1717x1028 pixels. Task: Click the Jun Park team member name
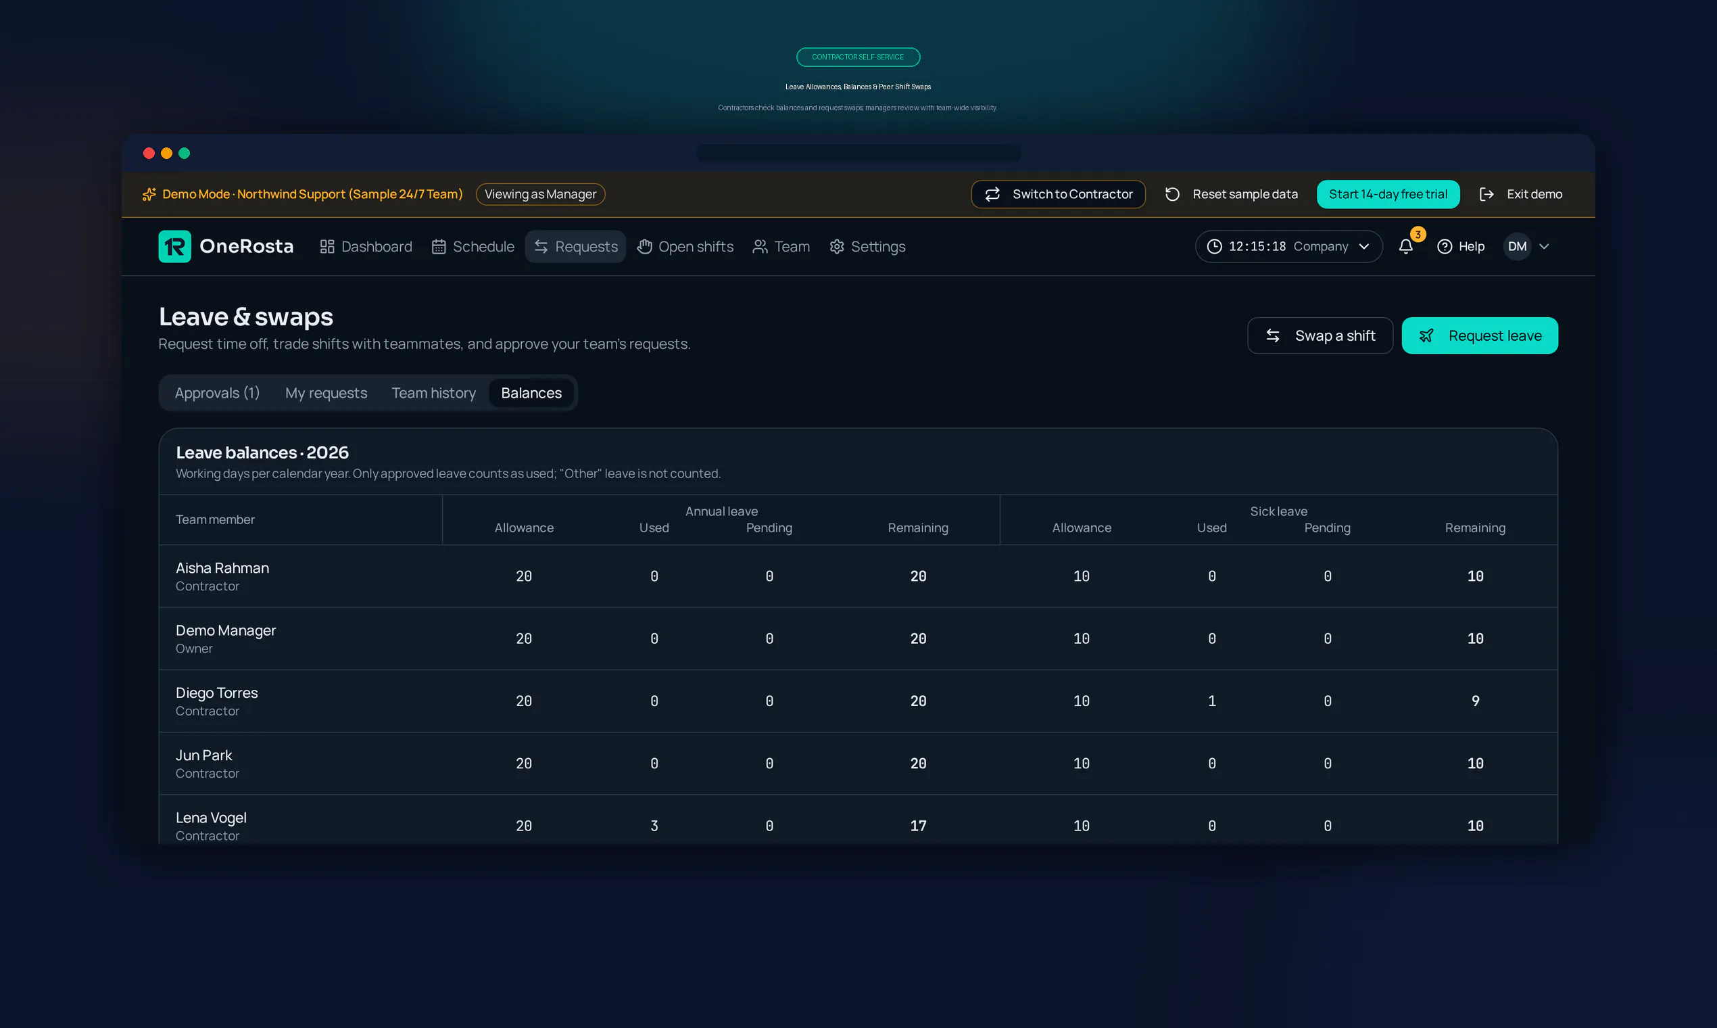click(x=203, y=755)
